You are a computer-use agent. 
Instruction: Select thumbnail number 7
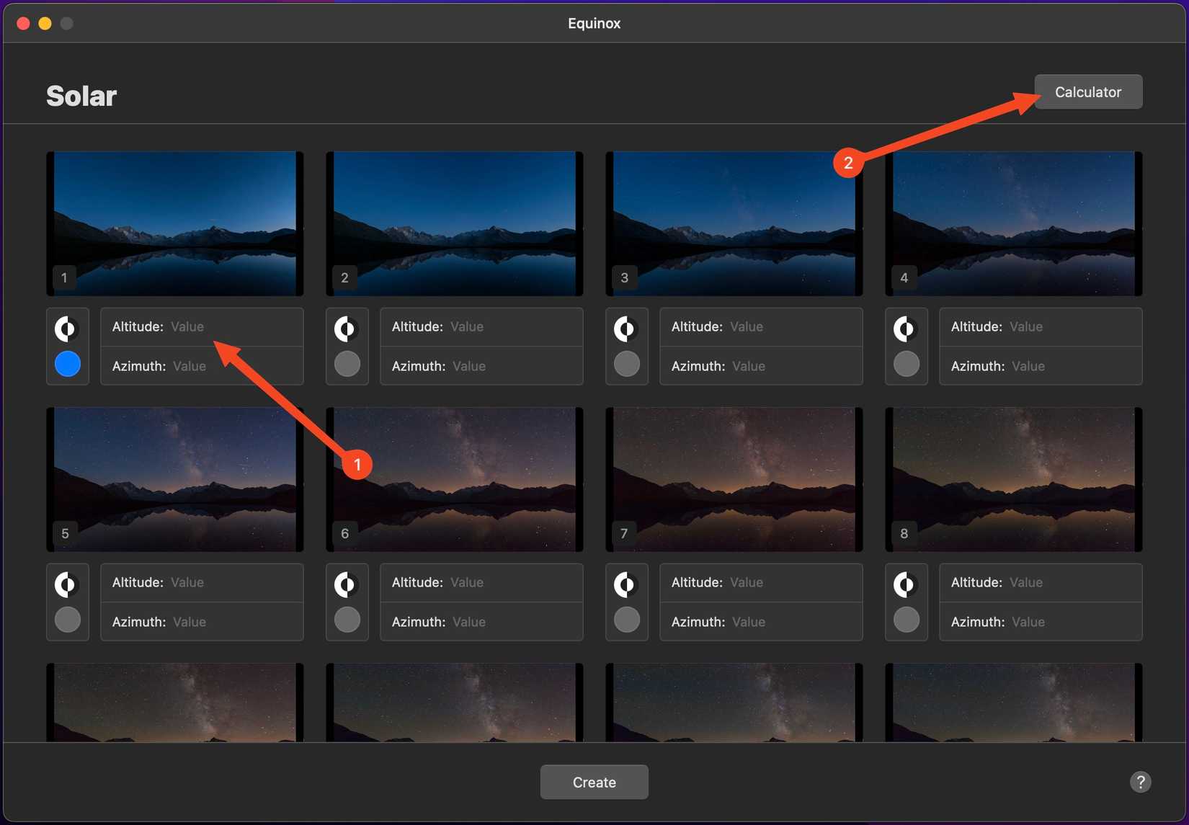coord(734,479)
